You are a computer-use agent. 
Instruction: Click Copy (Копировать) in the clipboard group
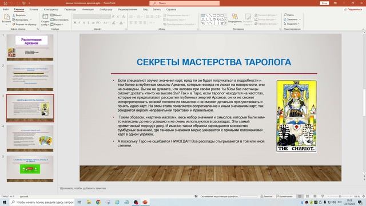pyautogui.click(x=20, y=20)
